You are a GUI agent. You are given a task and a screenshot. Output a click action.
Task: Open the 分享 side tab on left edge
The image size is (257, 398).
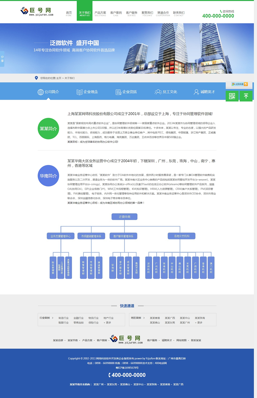pyautogui.click(x=2, y=59)
